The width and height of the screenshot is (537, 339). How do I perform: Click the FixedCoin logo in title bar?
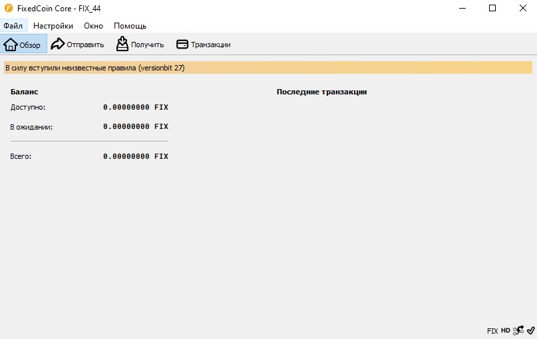click(9, 8)
